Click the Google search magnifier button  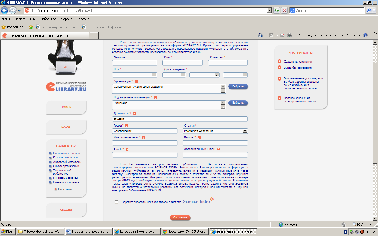[x=369, y=10]
